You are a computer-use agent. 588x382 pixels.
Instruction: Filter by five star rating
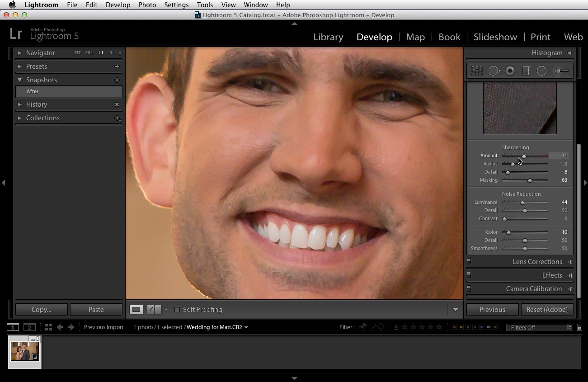coord(439,327)
